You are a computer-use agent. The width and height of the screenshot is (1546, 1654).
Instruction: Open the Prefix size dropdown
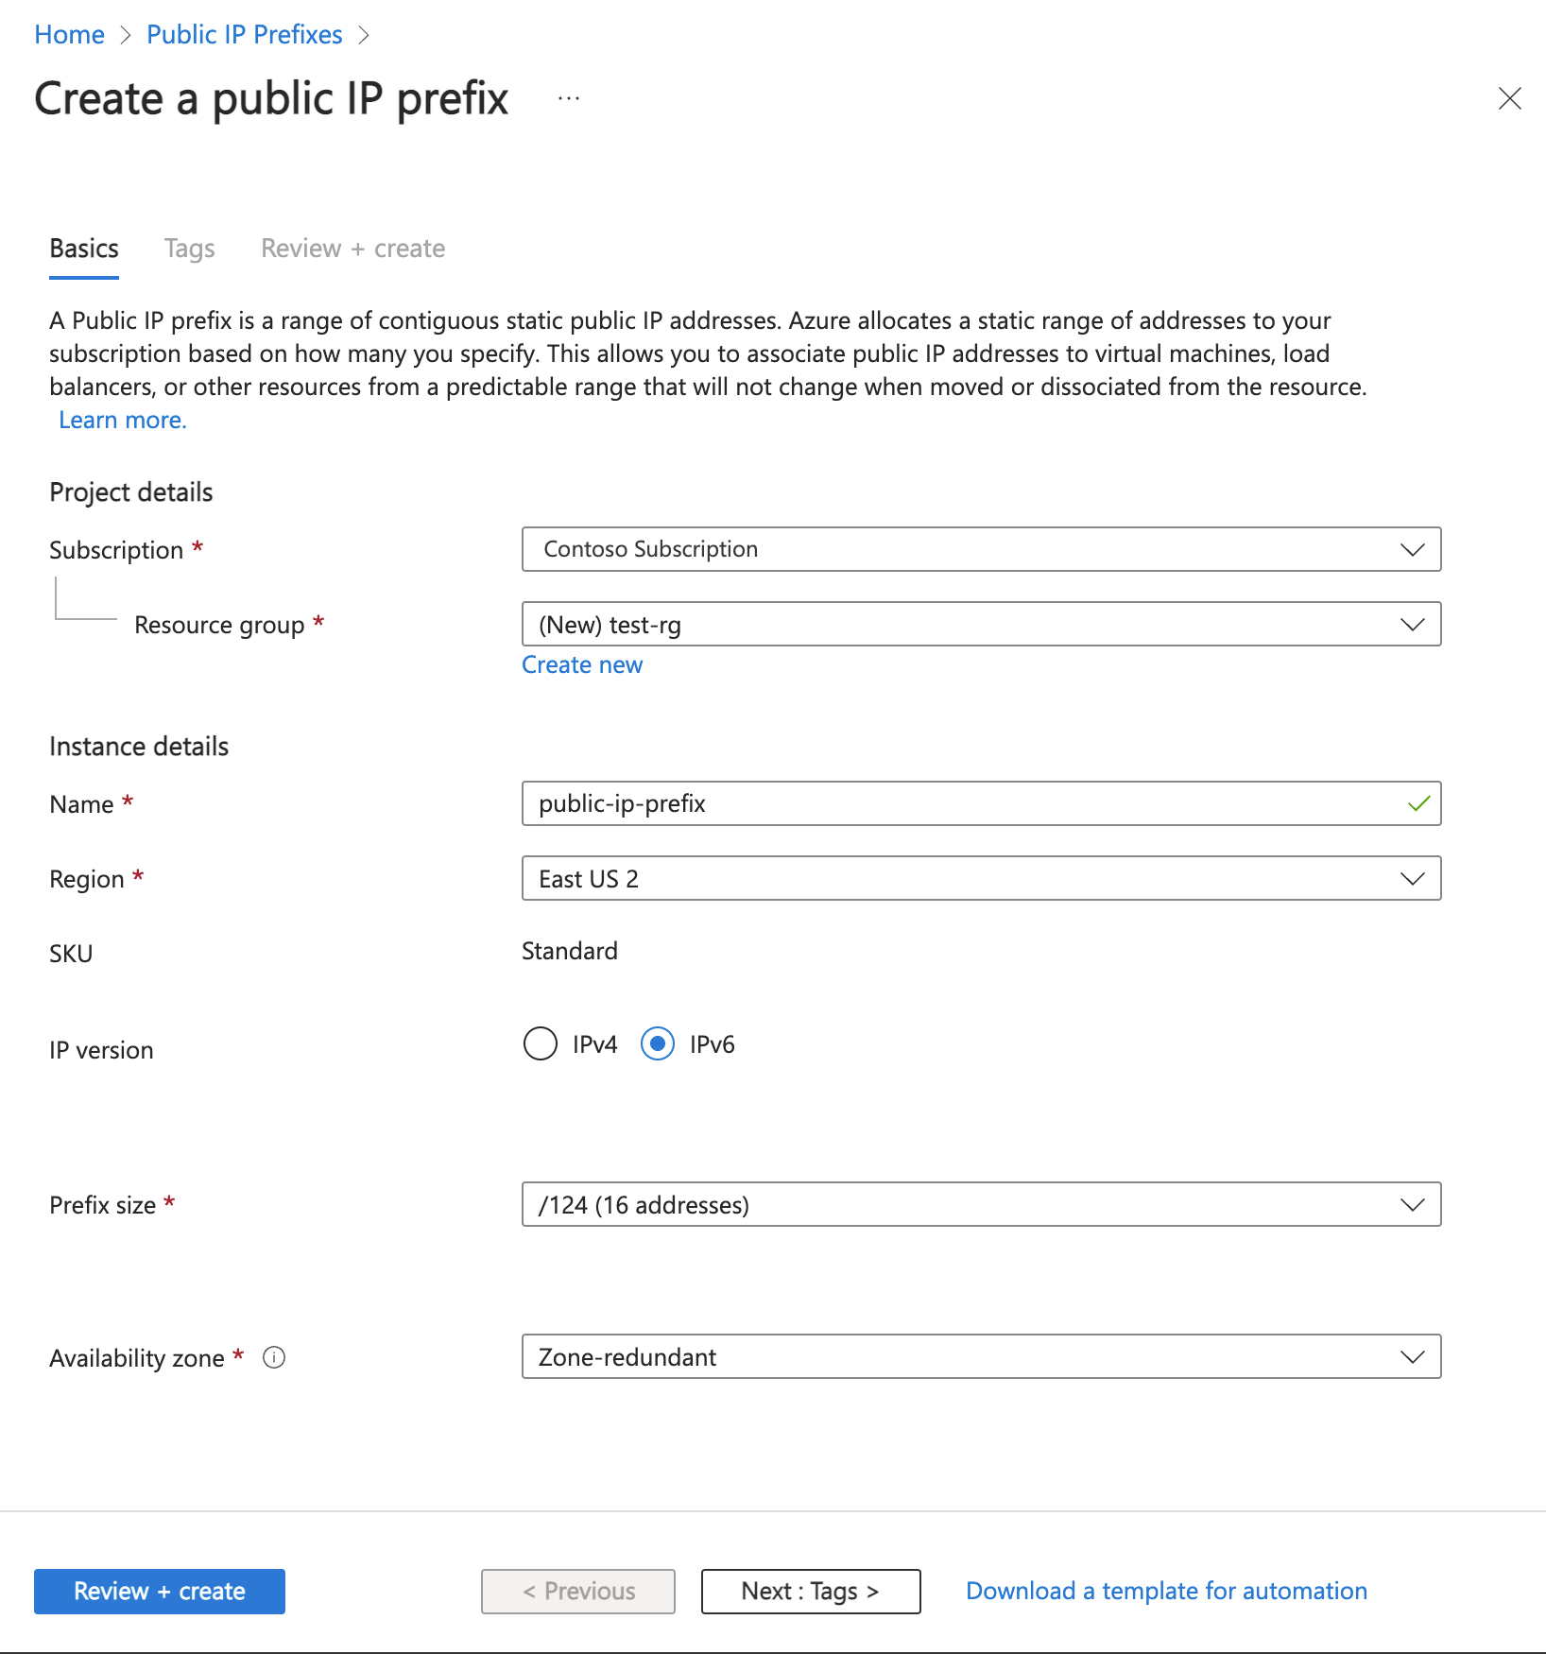coord(1413,1204)
